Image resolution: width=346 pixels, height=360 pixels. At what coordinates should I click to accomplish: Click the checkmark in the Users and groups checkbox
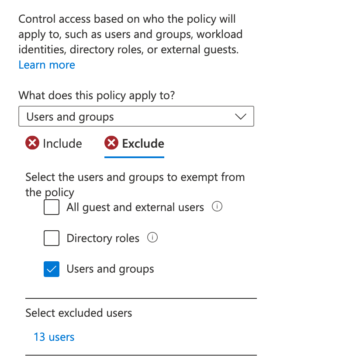(x=52, y=269)
